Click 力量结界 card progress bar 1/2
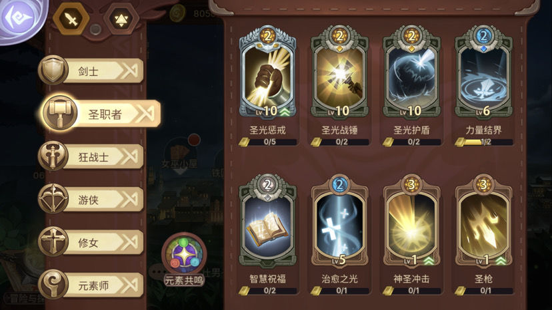The width and height of the screenshot is (552, 310). [484, 142]
